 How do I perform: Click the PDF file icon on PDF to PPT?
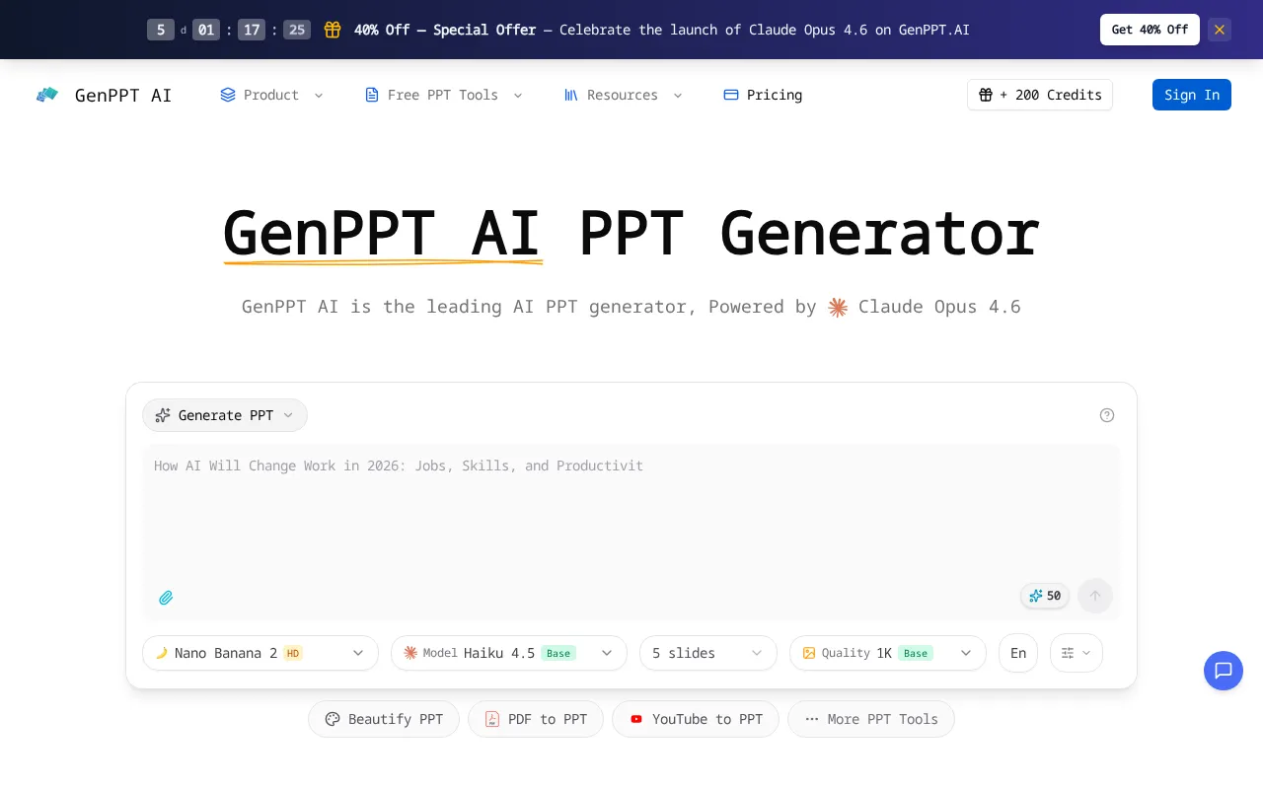(492, 719)
